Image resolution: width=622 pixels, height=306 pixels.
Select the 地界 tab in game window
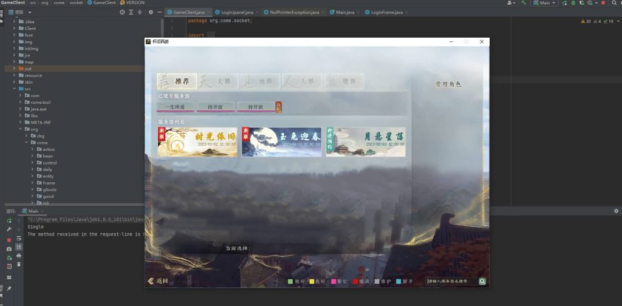pos(261,81)
